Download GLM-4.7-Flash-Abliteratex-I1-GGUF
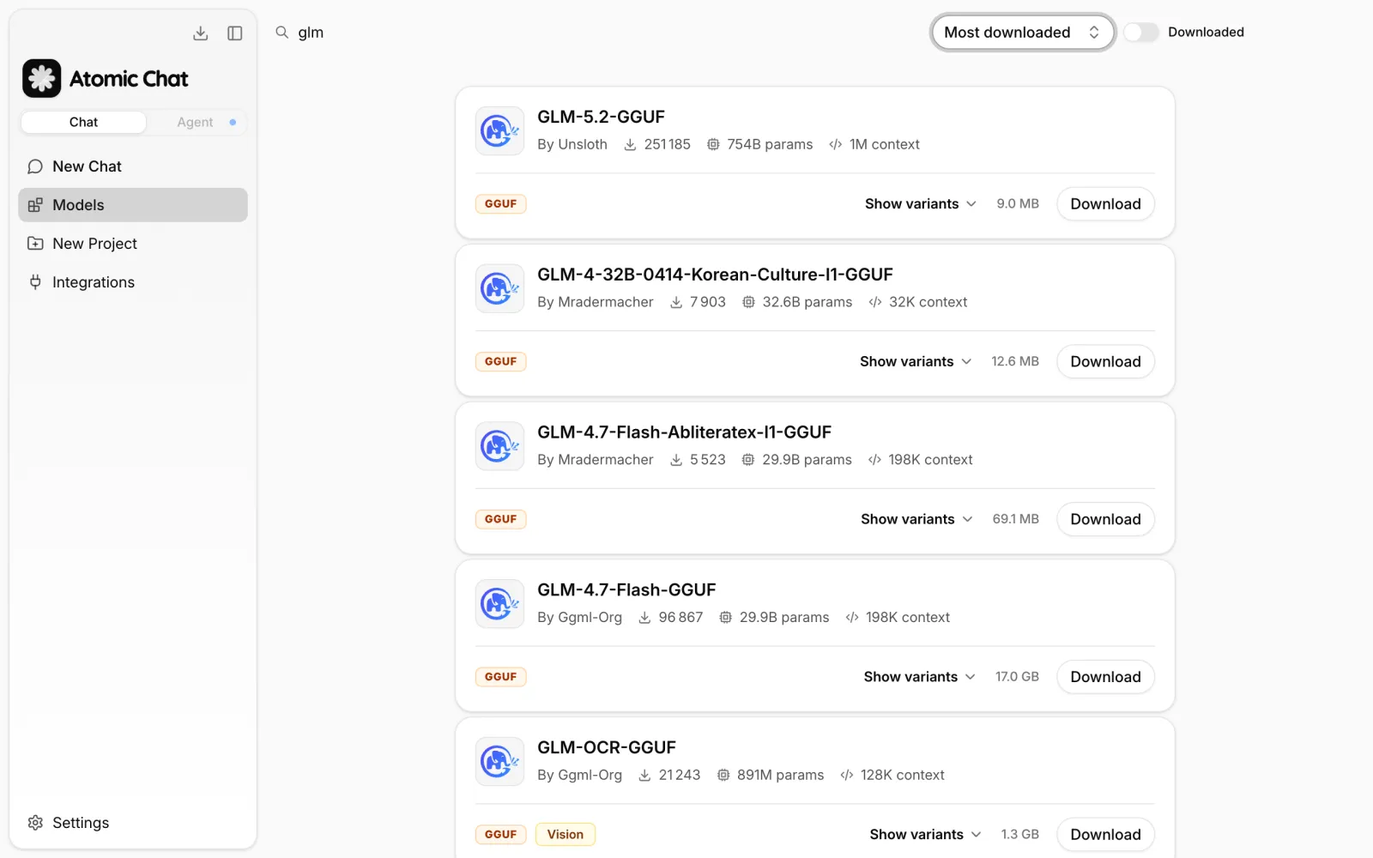The image size is (1373, 858). point(1105,520)
